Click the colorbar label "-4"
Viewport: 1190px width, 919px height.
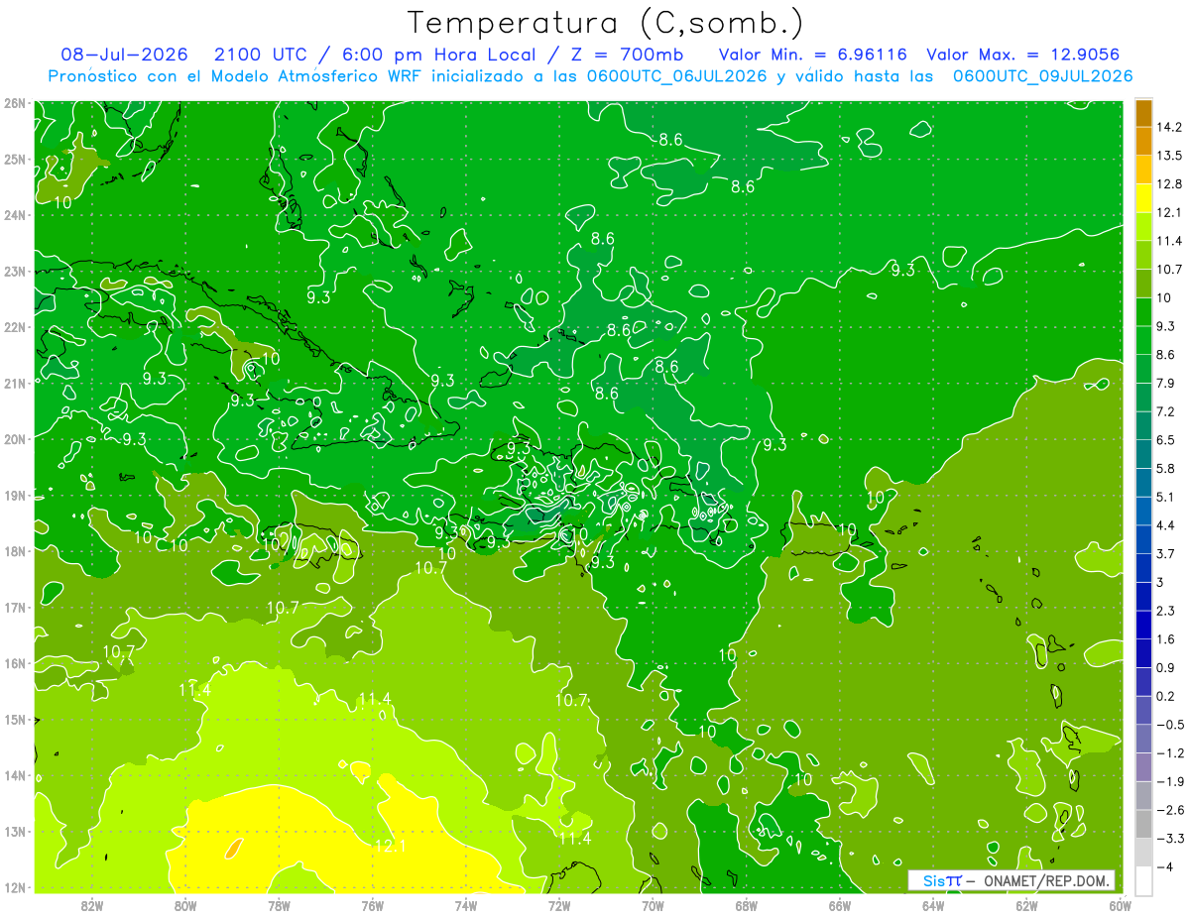[1164, 867]
